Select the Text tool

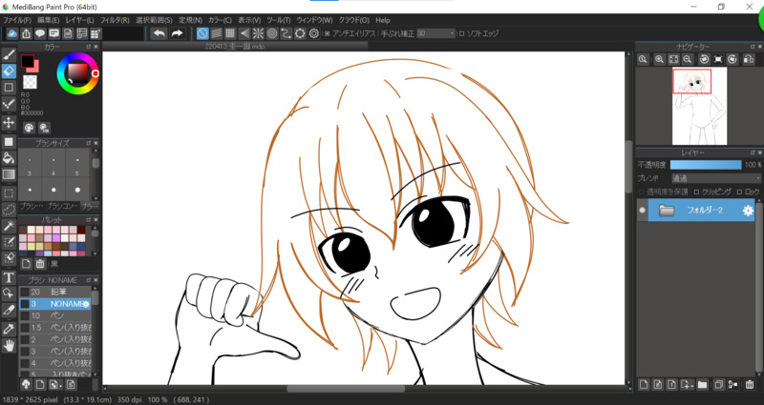tap(9, 277)
